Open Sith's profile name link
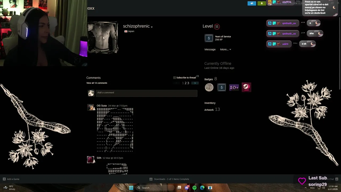 point(99,158)
